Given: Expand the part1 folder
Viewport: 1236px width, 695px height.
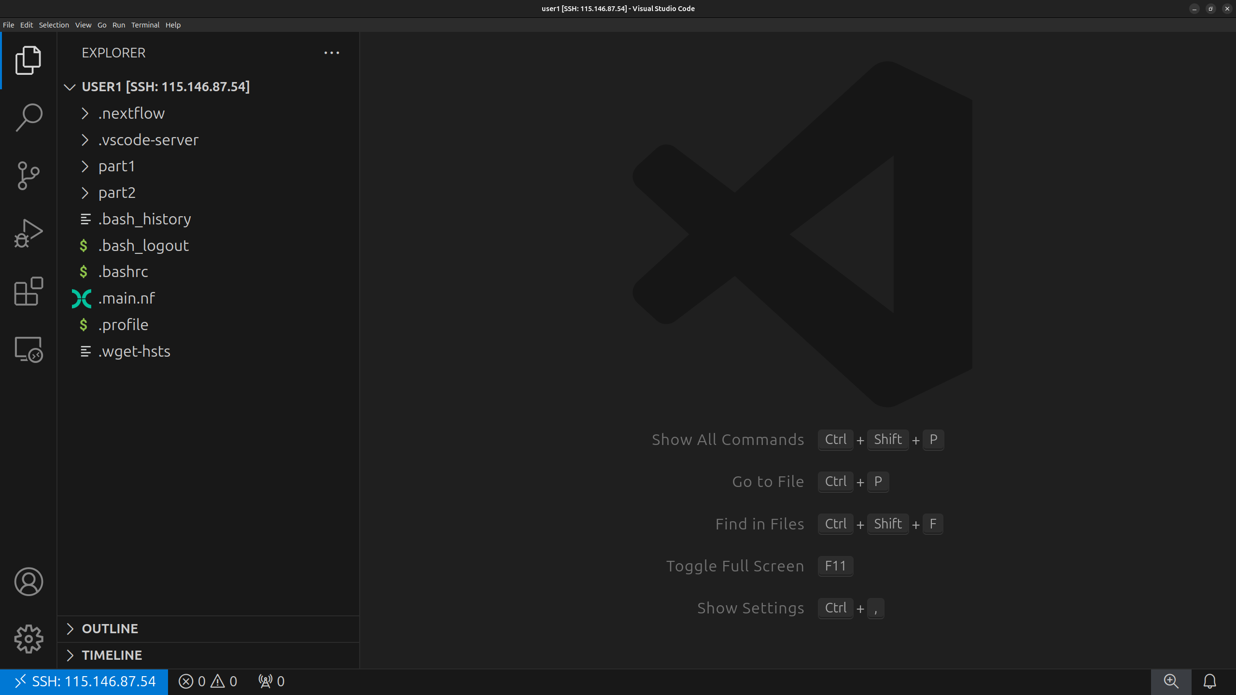Looking at the screenshot, I should click(116, 167).
